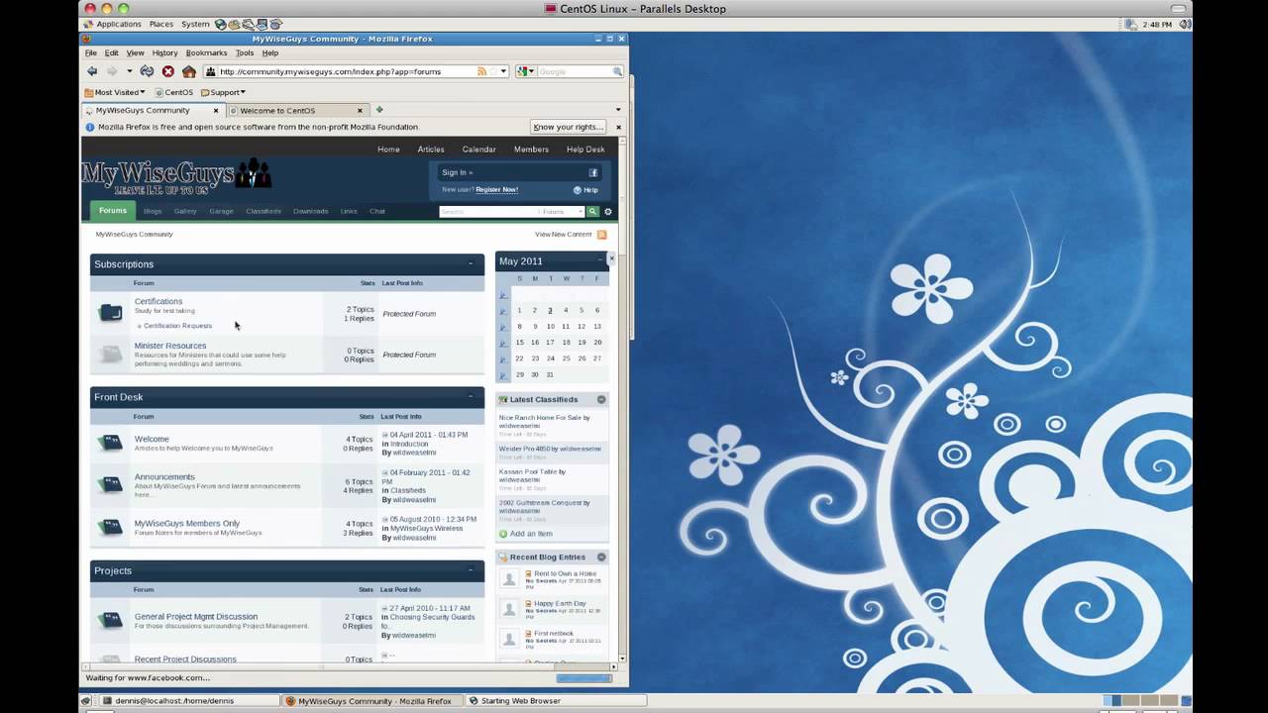
Task: Collapse the Projects category
Action: 471,570
